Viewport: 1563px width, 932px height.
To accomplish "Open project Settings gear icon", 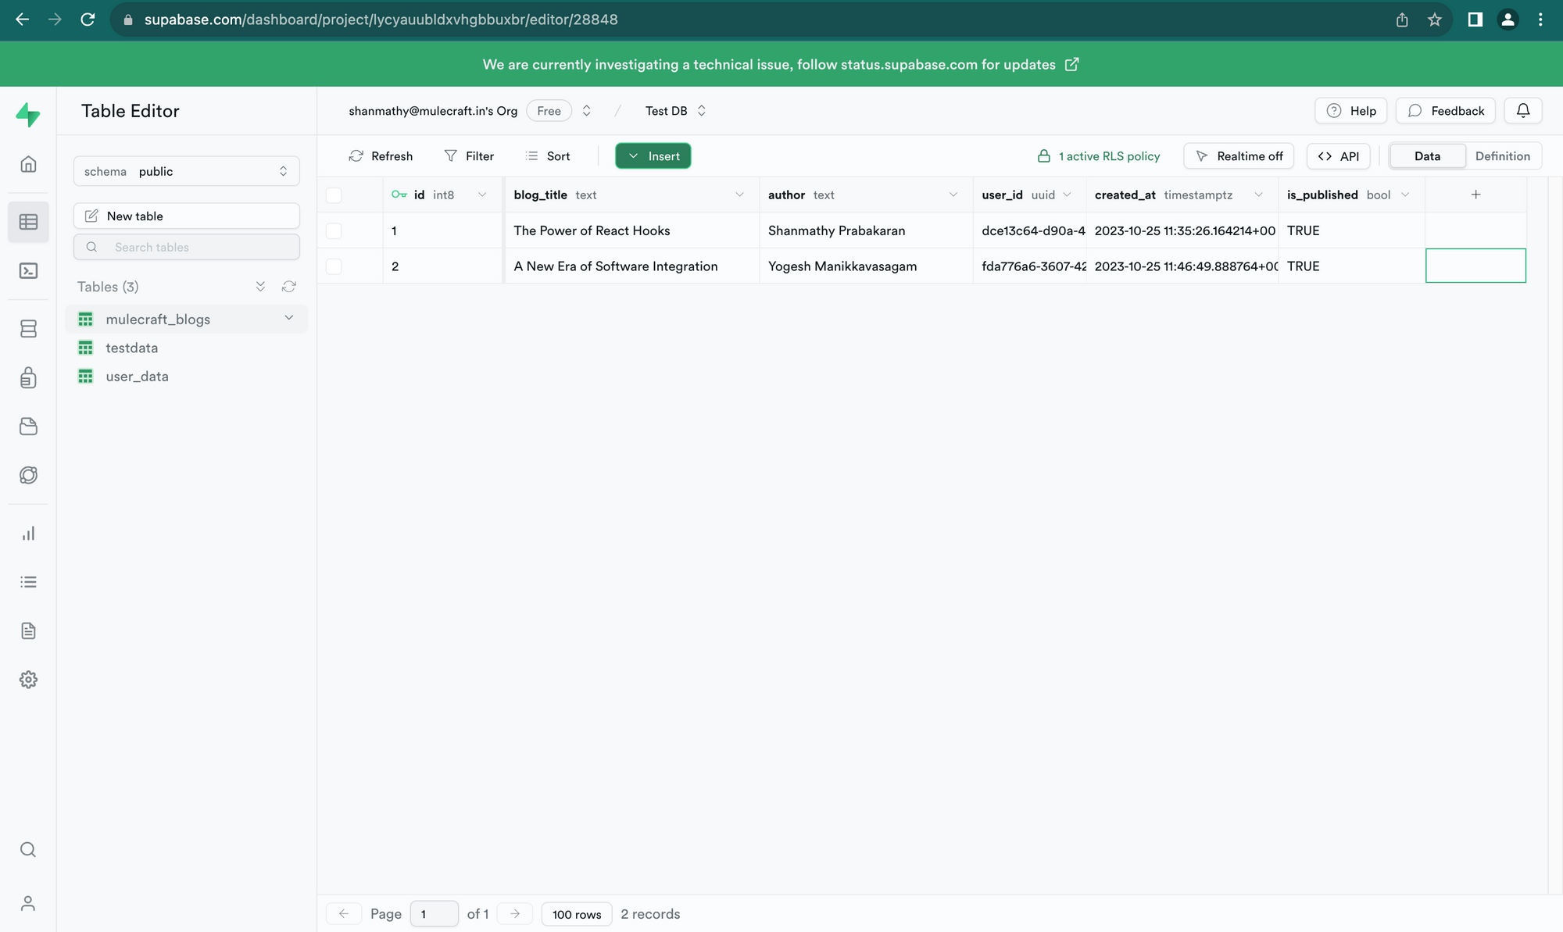I will tap(28, 680).
